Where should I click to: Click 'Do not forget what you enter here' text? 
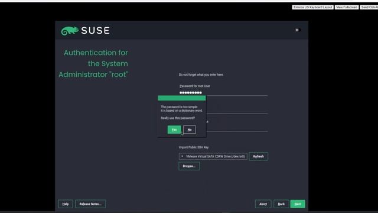pos(201,75)
